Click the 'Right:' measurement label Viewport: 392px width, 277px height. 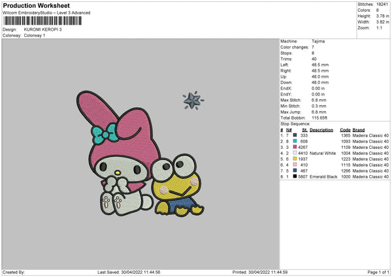point(286,71)
